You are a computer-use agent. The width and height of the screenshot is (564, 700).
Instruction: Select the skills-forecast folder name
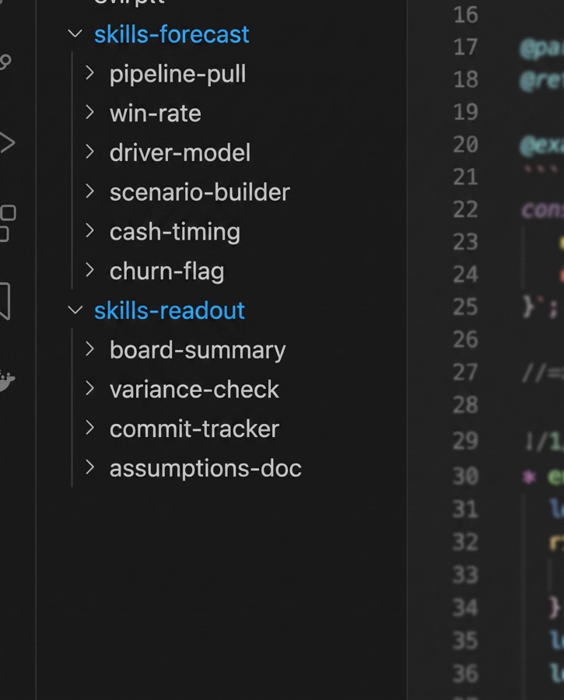[171, 34]
